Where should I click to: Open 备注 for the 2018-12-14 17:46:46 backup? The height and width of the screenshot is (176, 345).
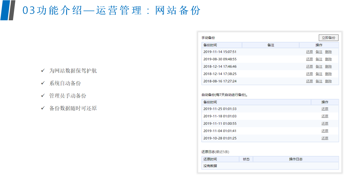(319, 66)
